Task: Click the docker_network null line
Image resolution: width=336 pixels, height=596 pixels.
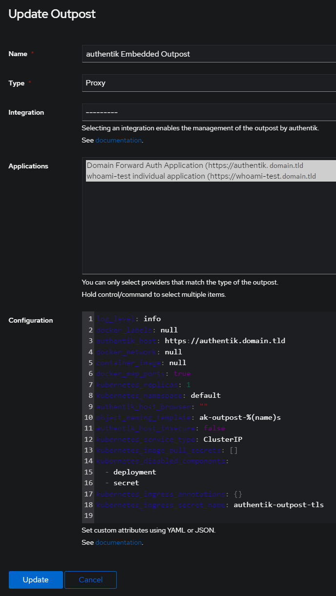Action: (x=139, y=351)
